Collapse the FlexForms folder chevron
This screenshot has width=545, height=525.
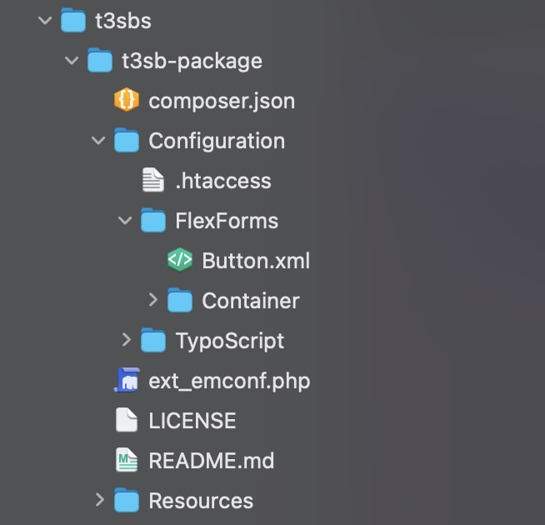point(125,221)
